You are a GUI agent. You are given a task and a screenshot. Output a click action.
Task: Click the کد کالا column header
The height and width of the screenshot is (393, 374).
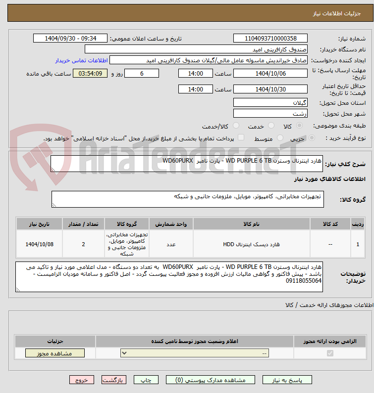click(x=330, y=224)
